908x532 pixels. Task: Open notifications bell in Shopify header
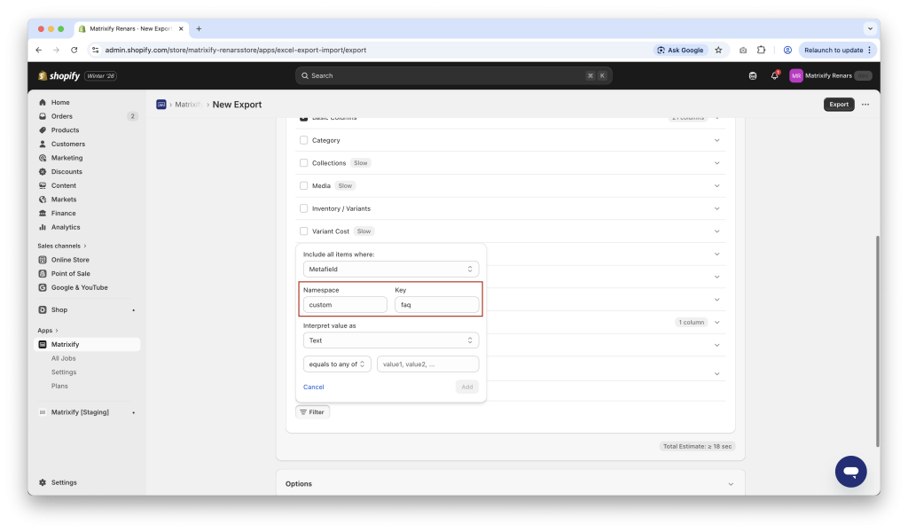pos(772,75)
